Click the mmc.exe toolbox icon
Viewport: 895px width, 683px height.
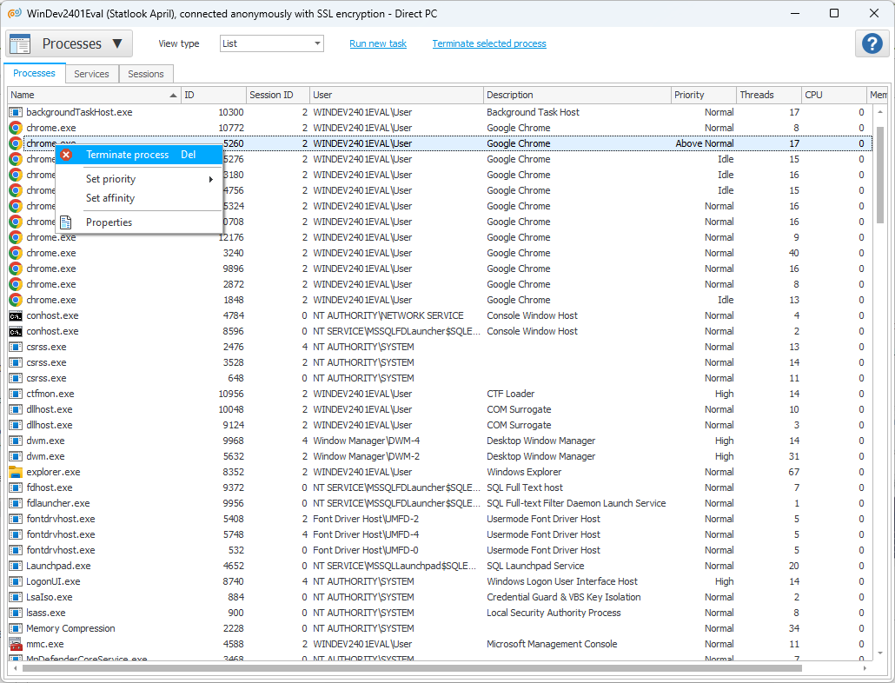pos(16,644)
